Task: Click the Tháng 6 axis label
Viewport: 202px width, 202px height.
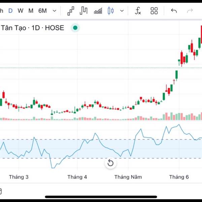Action: pos(179,177)
